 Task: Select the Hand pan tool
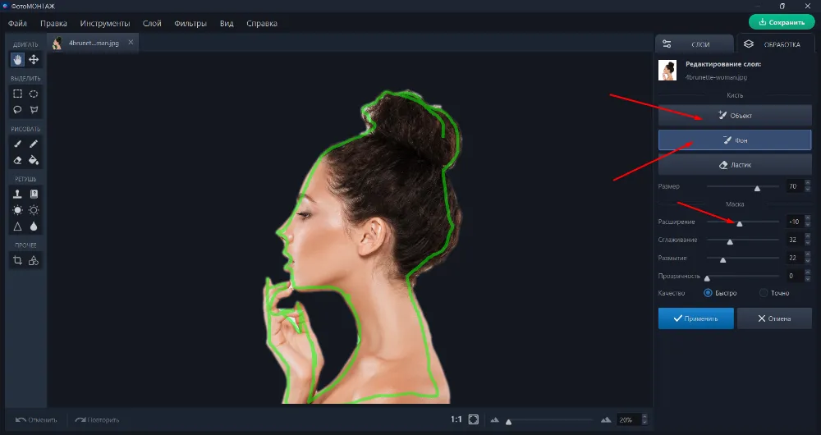pyautogui.click(x=17, y=60)
